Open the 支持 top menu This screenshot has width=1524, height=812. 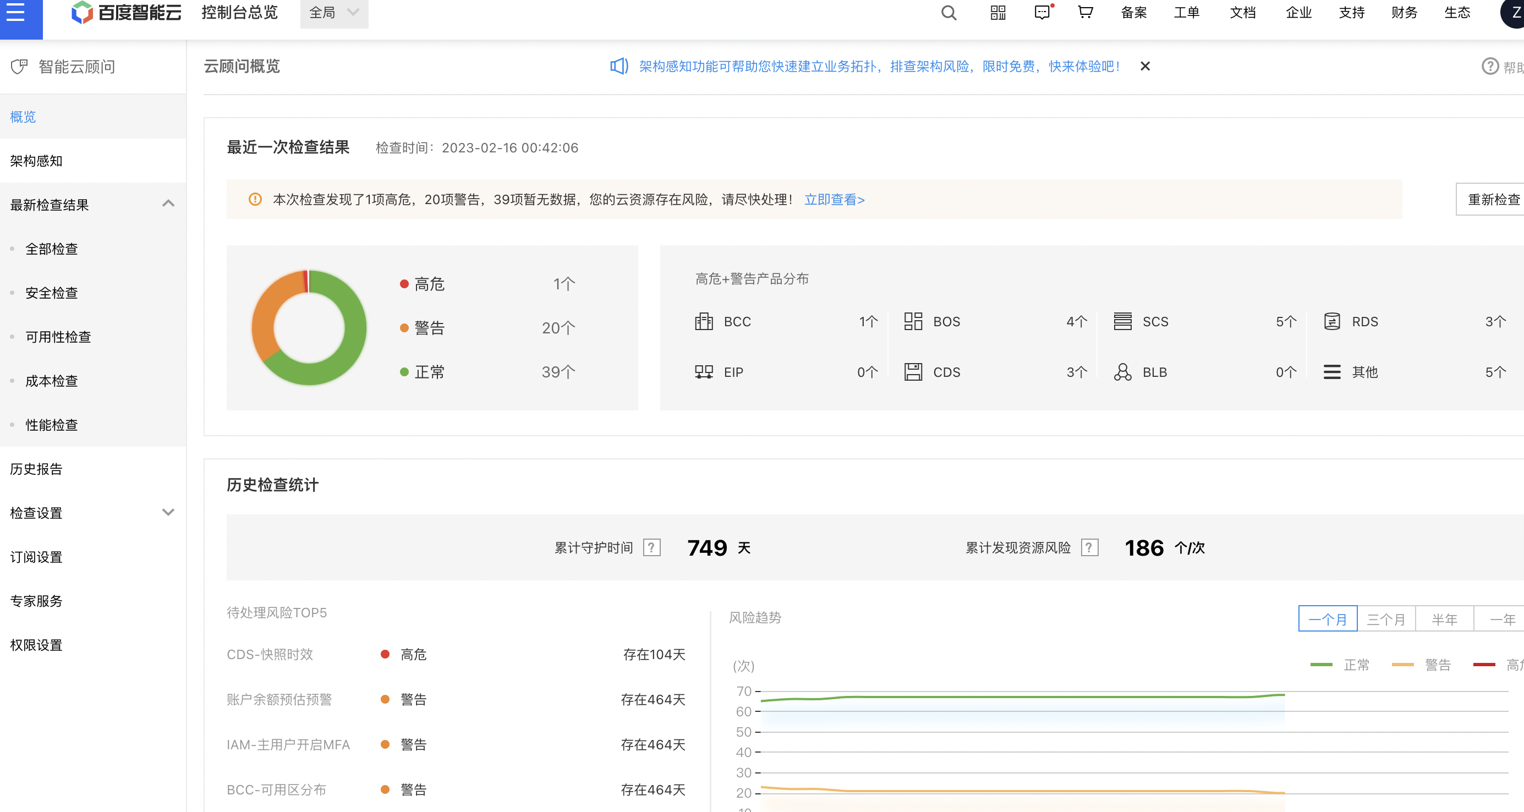point(1352,13)
